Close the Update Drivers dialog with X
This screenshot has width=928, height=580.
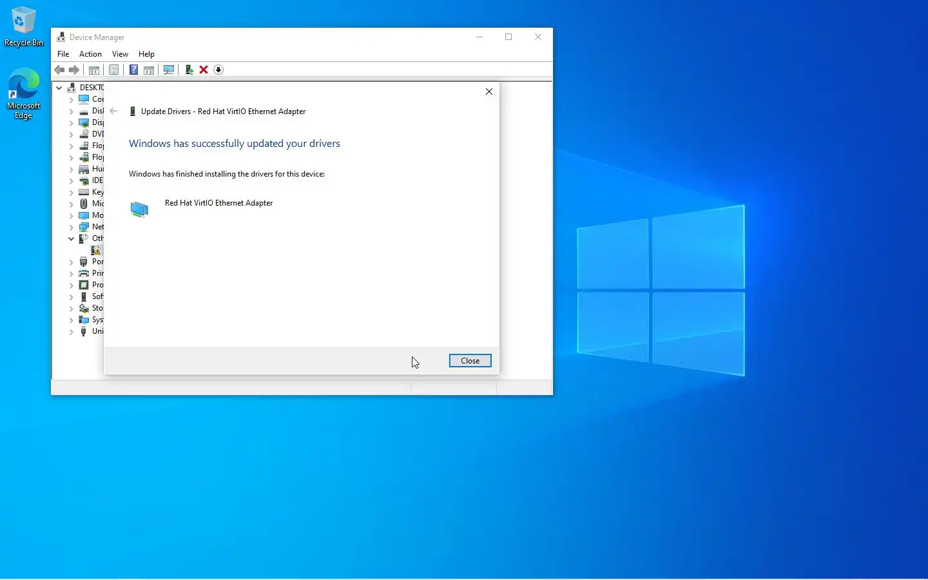click(489, 92)
